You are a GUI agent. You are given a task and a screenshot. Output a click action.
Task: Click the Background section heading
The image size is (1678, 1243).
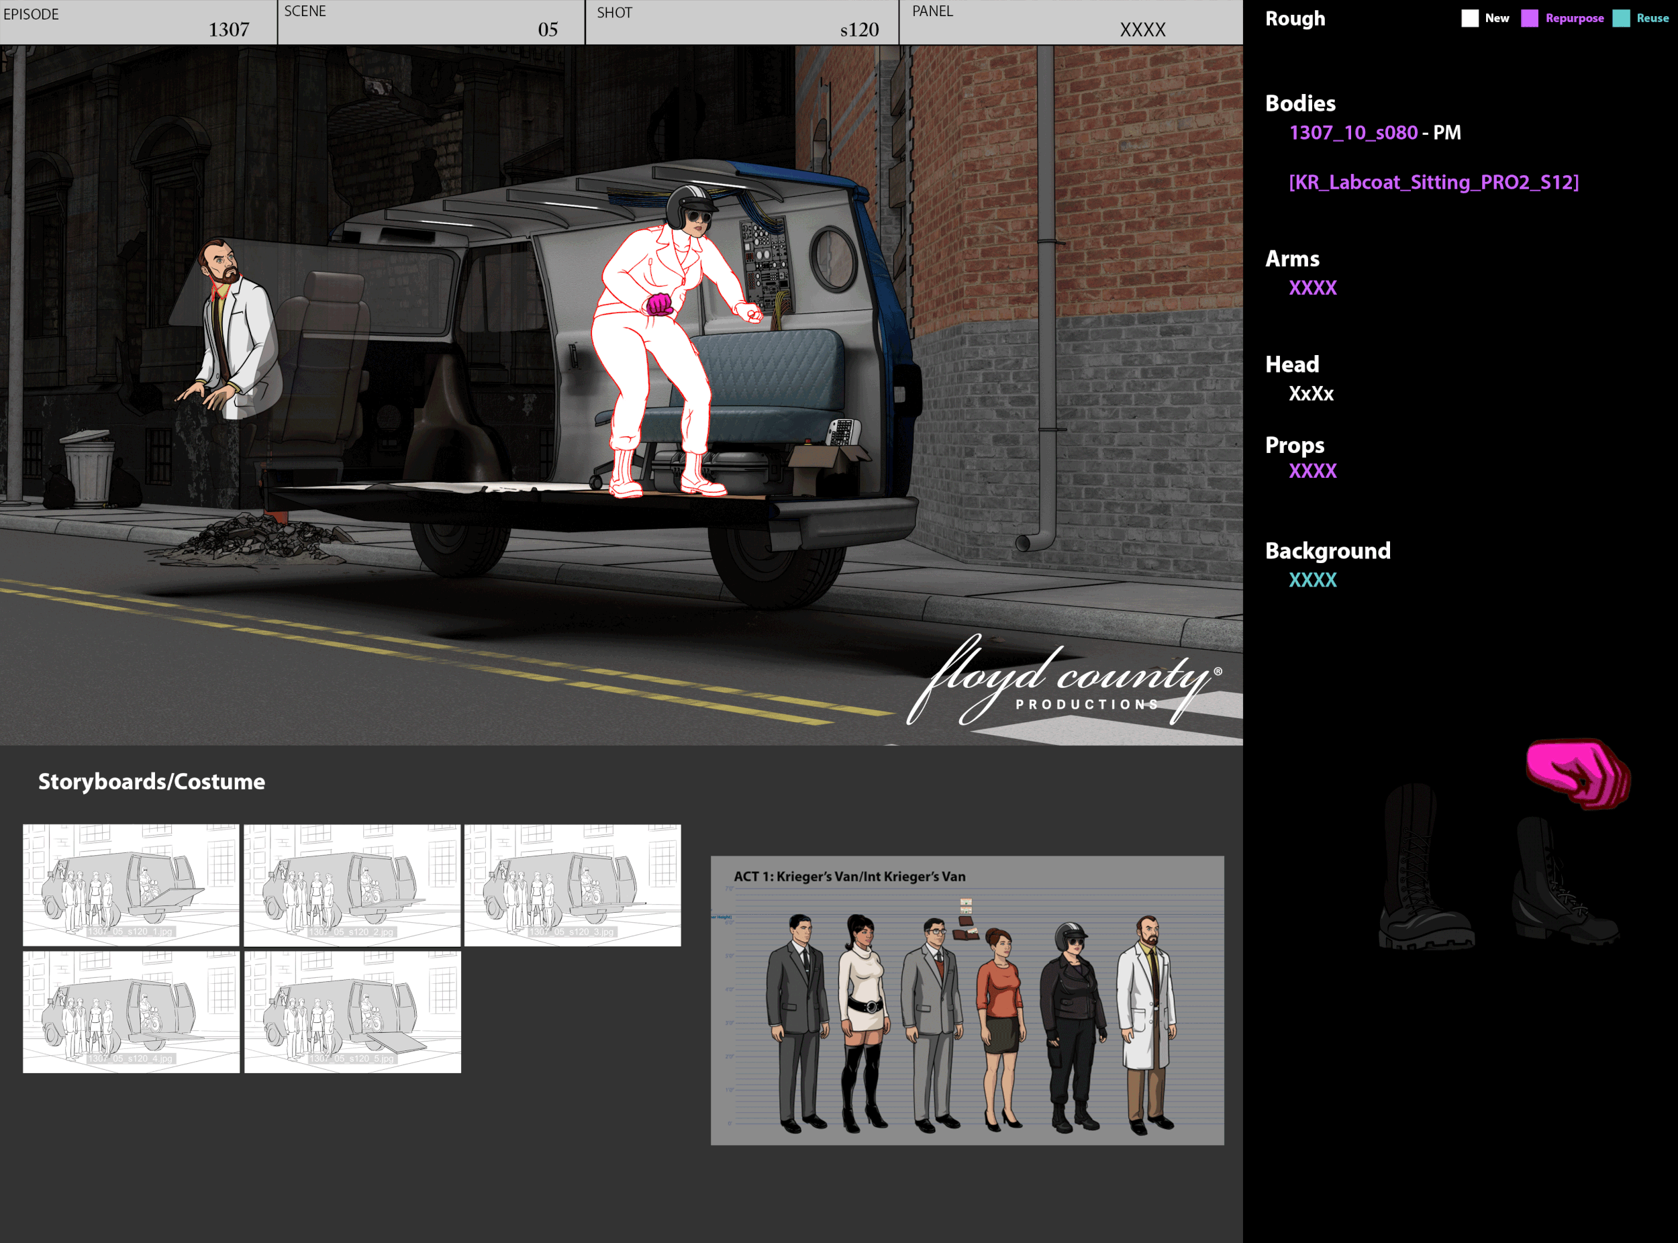[1328, 551]
